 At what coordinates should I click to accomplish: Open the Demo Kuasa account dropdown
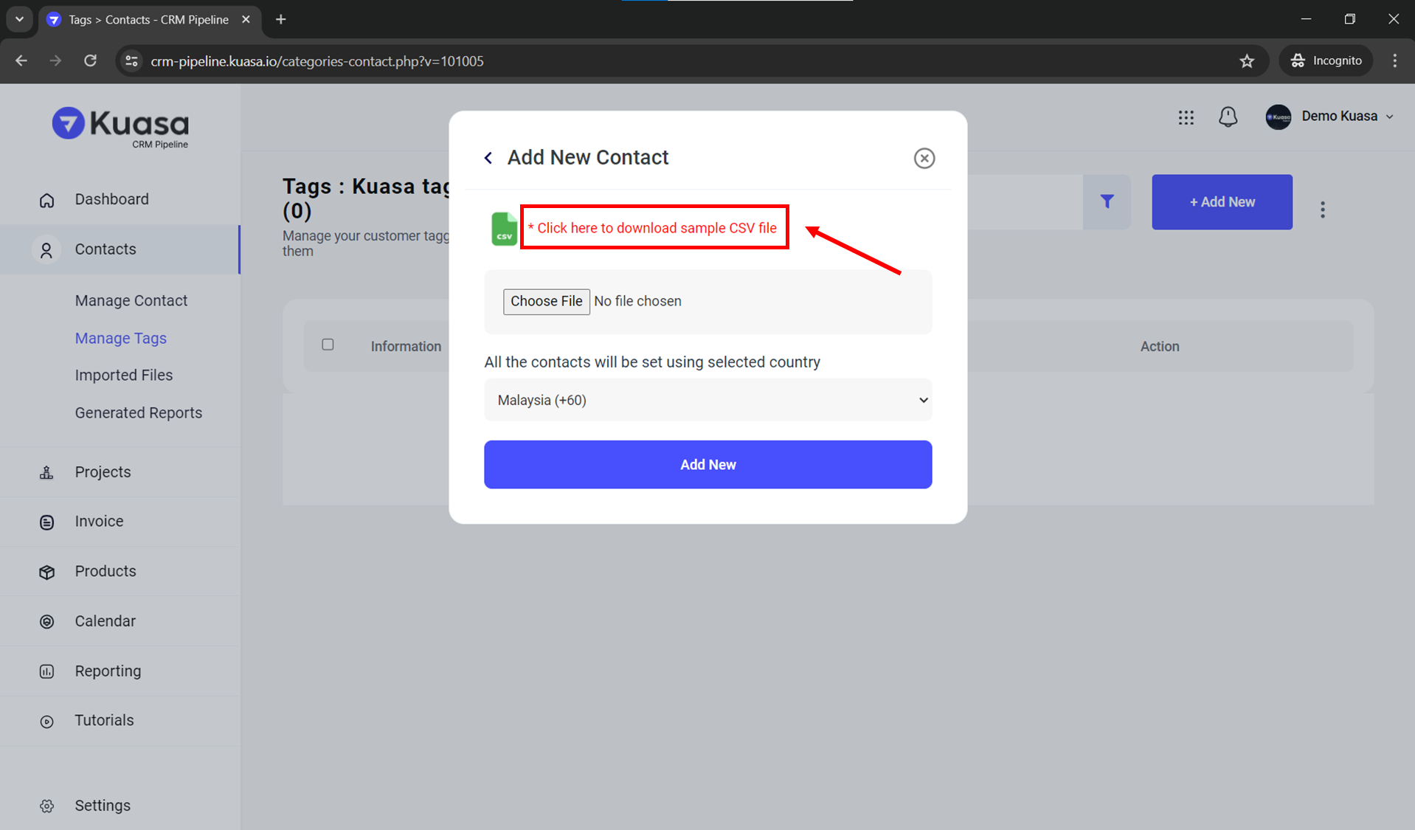tap(1329, 117)
